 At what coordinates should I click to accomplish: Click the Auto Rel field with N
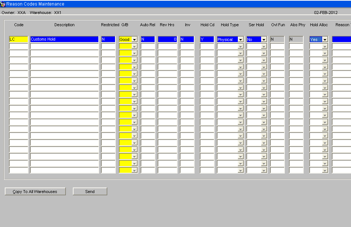(x=148, y=39)
